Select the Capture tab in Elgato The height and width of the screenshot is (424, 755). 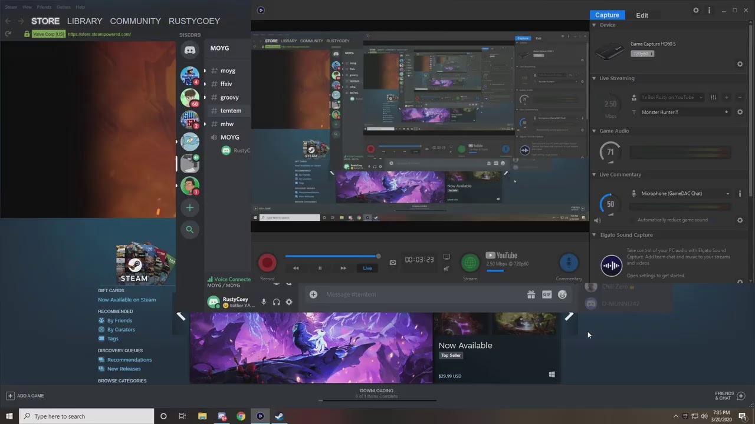pos(607,15)
